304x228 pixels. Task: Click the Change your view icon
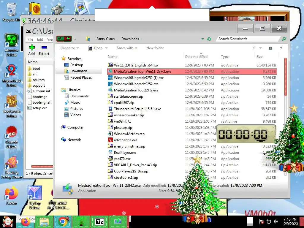tap(254, 48)
